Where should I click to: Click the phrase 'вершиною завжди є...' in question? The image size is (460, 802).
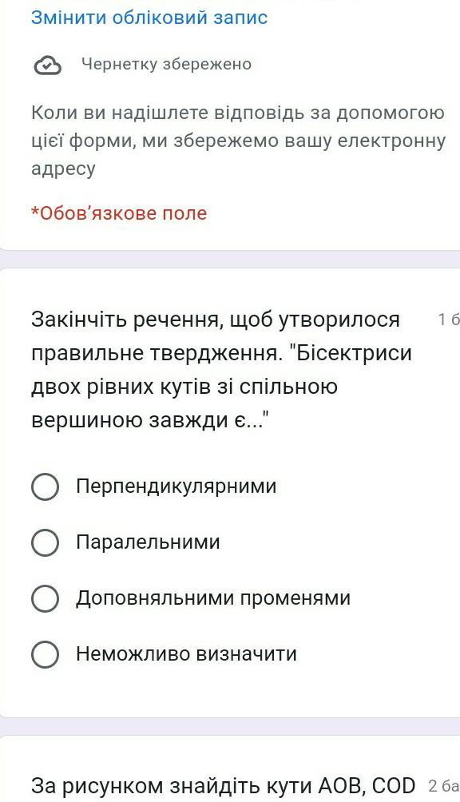(x=150, y=420)
